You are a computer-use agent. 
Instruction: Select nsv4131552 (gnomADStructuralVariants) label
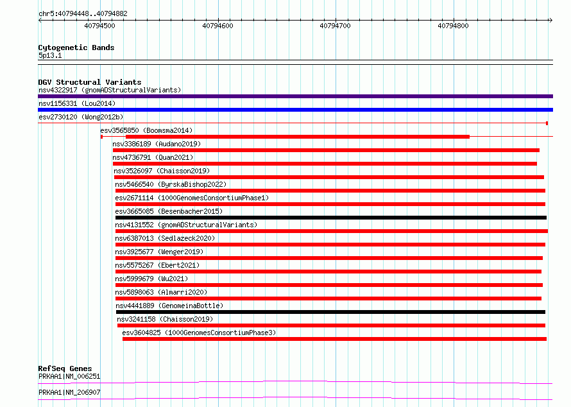point(186,225)
